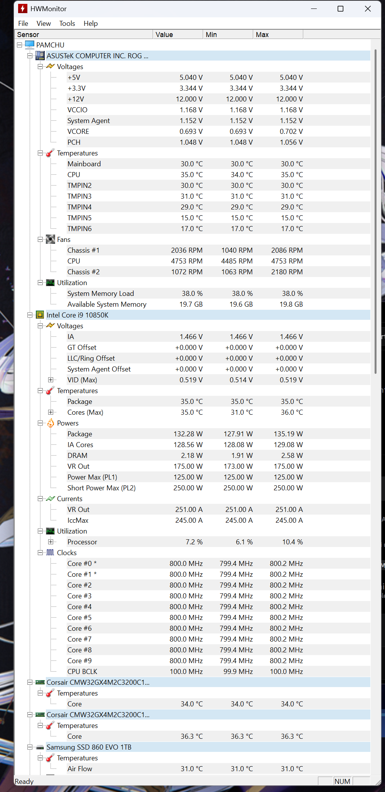Click the Clocks waveform icon
This screenshot has height=792, width=385.
(x=50, y=552)
